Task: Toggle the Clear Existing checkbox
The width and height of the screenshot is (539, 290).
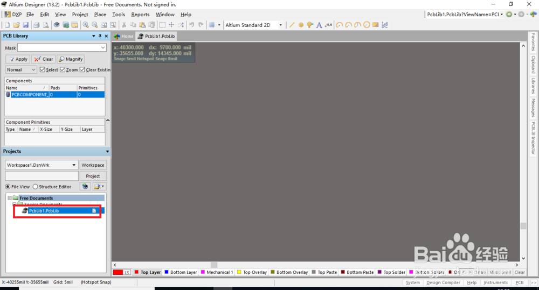Action: (x=82, y=69)
